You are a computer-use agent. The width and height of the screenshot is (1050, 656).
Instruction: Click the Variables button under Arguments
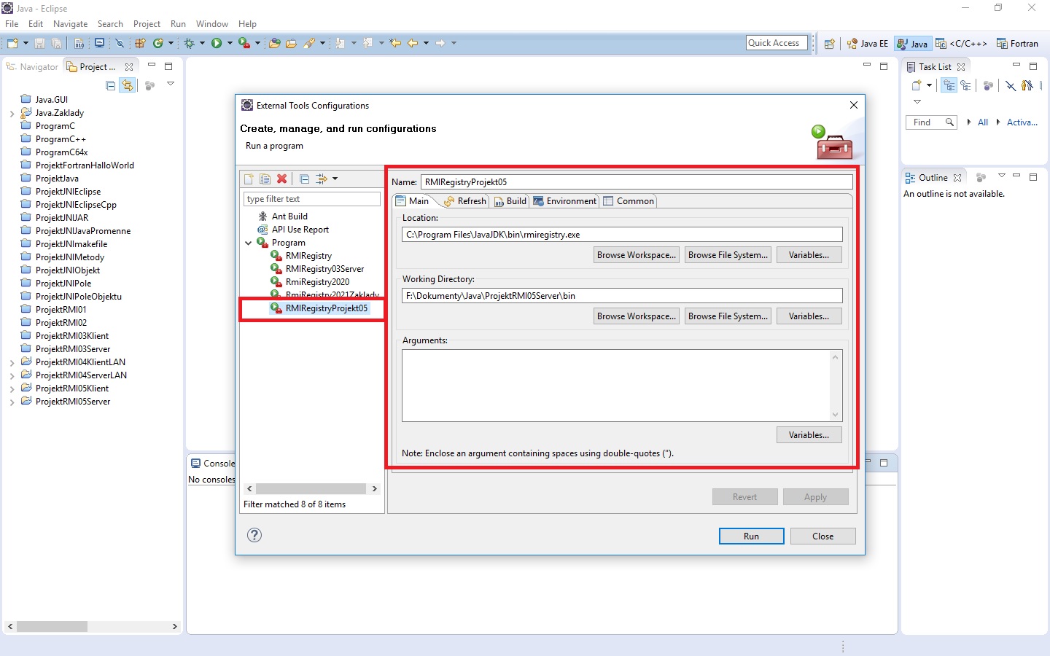809,435
